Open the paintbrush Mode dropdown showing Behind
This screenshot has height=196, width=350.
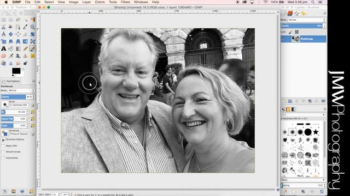point(21,91)
